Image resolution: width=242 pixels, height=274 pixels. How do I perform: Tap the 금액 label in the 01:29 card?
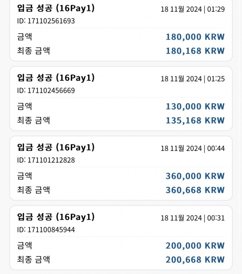(25, 37)
